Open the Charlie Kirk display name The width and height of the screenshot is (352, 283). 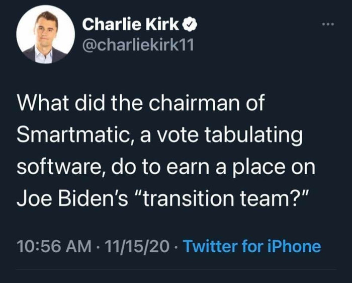pyautogui.click(x=130, y=24)
